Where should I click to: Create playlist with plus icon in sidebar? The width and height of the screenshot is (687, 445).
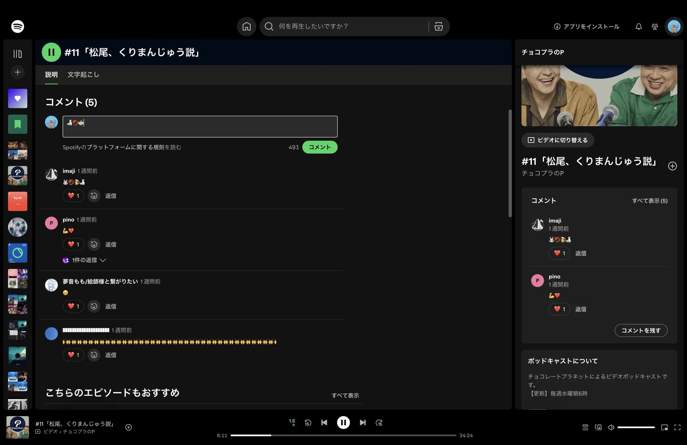pyautogui.click(x=18, y=72)
